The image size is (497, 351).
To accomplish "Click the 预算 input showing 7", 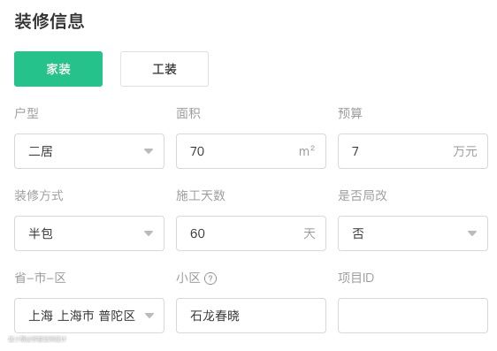I will click(413, 151).
